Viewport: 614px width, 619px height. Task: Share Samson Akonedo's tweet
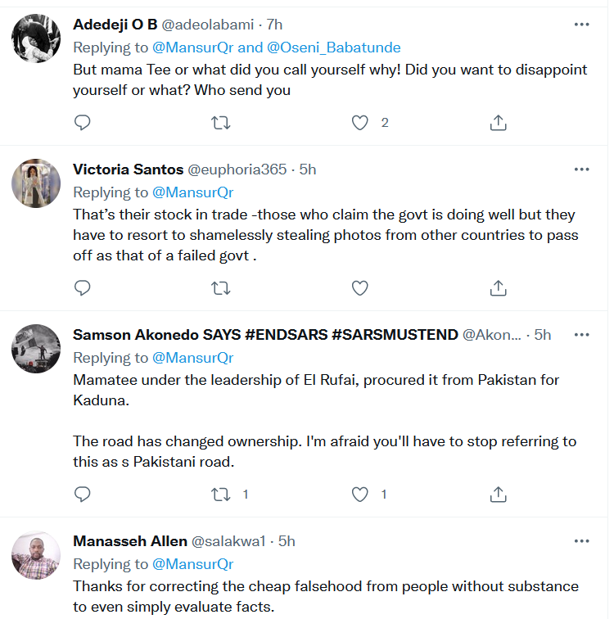coord(498,495)
